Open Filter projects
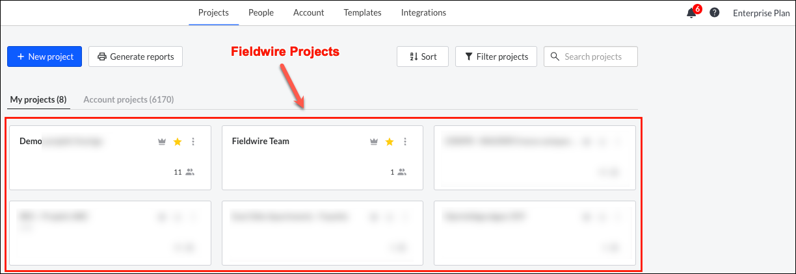Screen dimensions: 796x274 point(496,56)
